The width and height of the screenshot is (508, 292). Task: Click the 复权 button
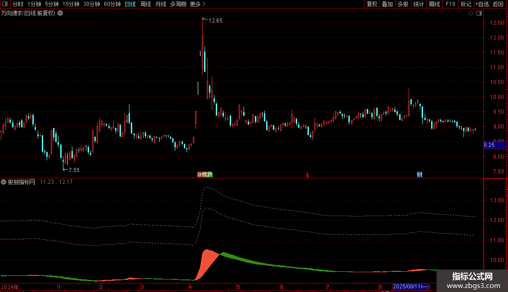[372, 4]
